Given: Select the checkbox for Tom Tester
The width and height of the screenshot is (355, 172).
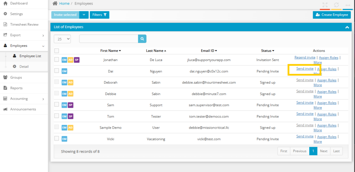Looking at the screenshot, I should pos(57,116).
